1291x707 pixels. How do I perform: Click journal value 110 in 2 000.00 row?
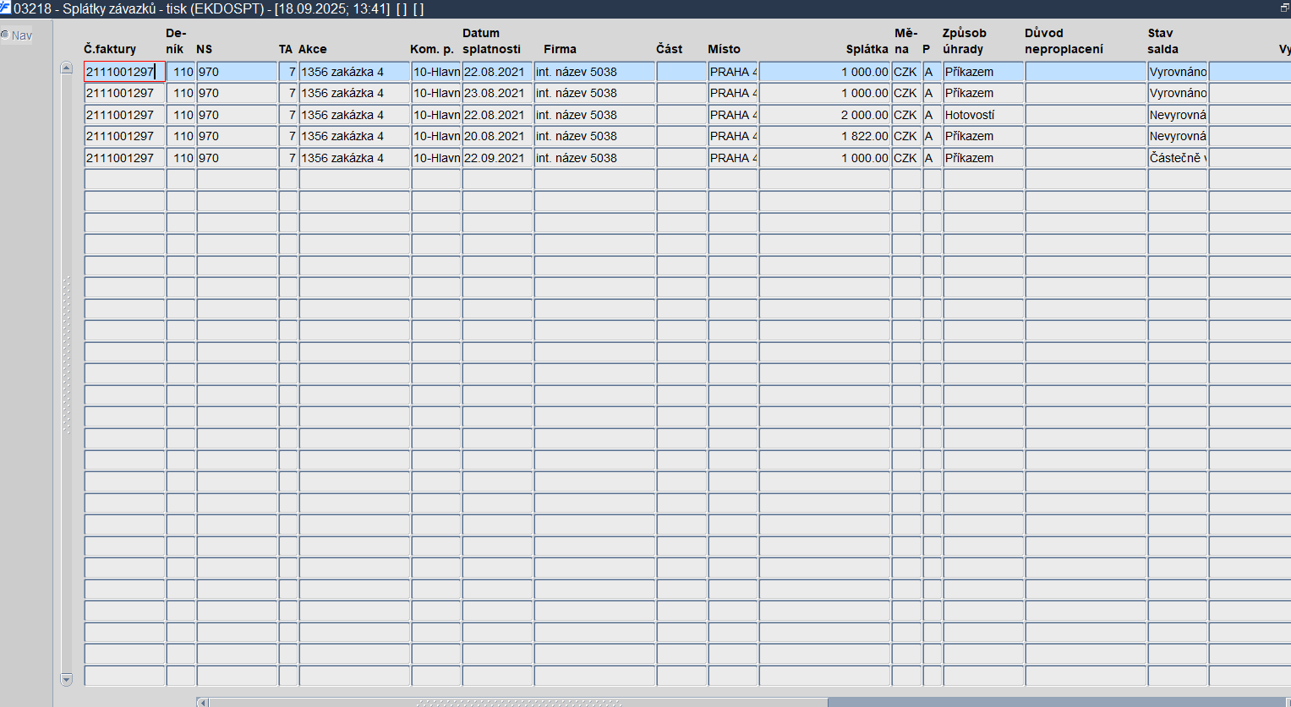coord(181,115)
